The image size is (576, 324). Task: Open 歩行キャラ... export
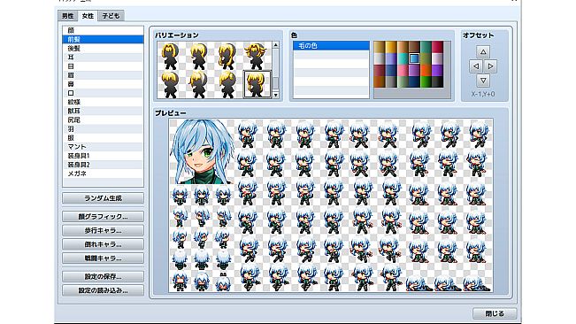point(103,231)
